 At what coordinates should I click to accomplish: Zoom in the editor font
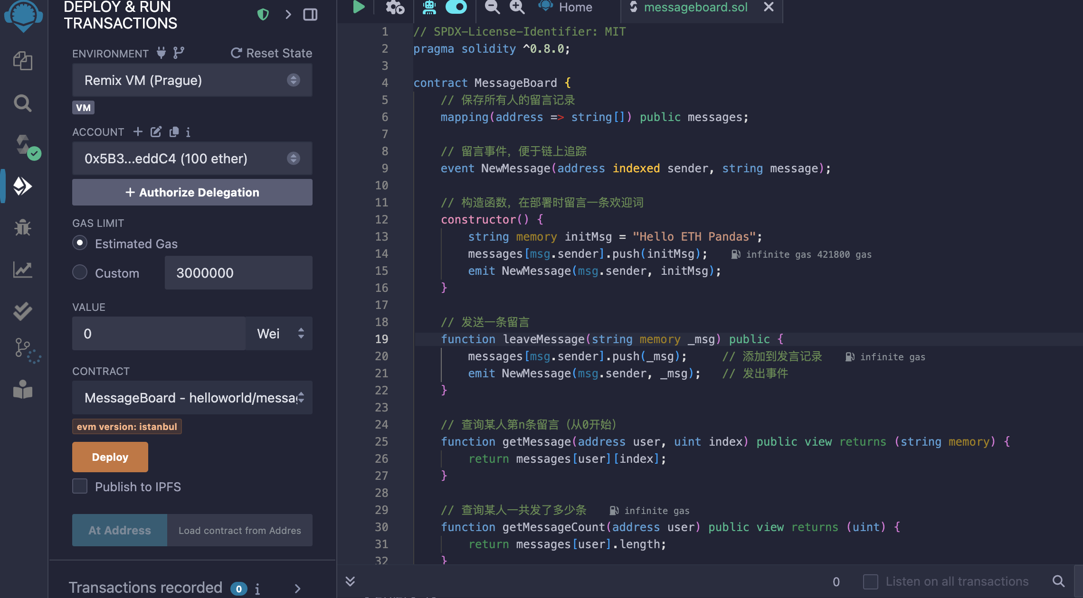click(x=517, y=7)
